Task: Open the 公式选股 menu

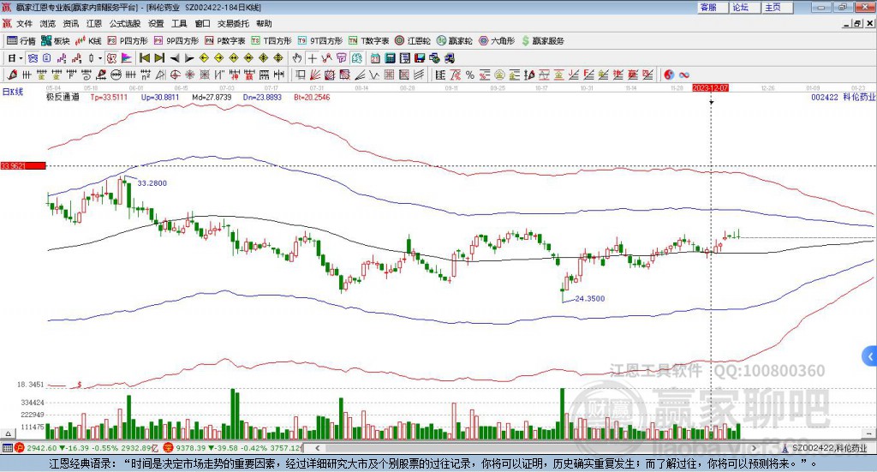Action: [125, 23]
